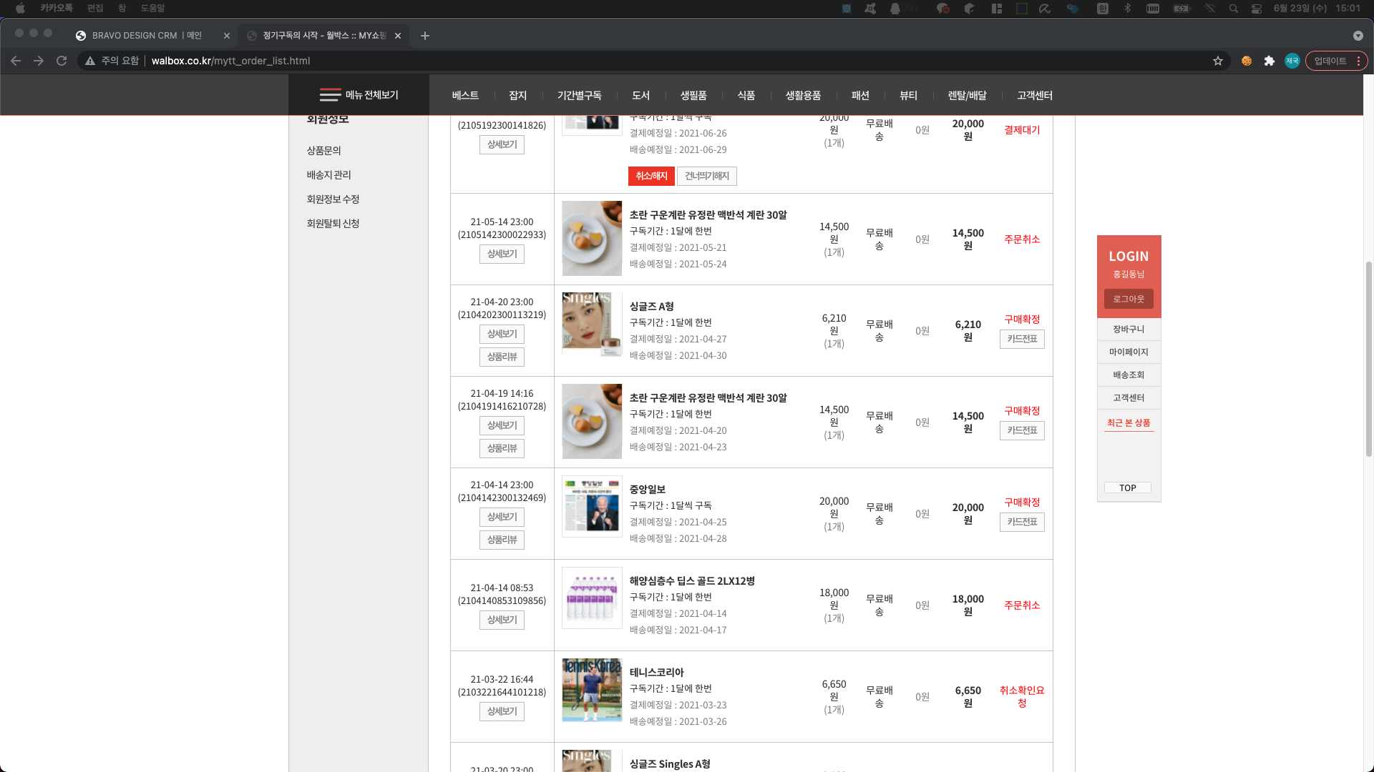This screenshot has height=772, width=1374.
Task: Open the tab search dropdown arrow
Action: click(1358, 36)
